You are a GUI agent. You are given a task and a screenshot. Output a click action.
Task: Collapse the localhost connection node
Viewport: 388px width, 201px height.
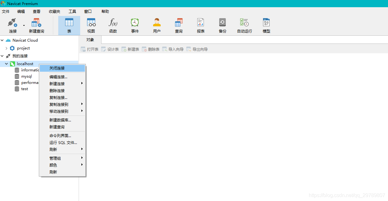[7, 64]
